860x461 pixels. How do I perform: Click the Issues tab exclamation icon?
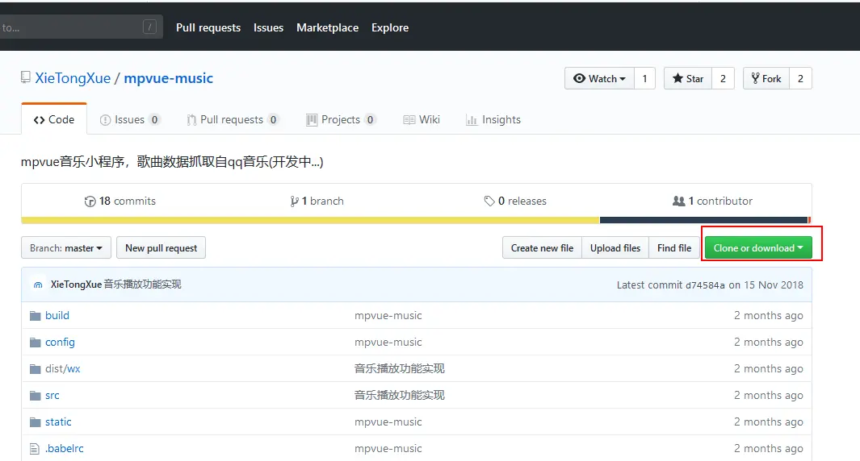[x=105, y=120]
